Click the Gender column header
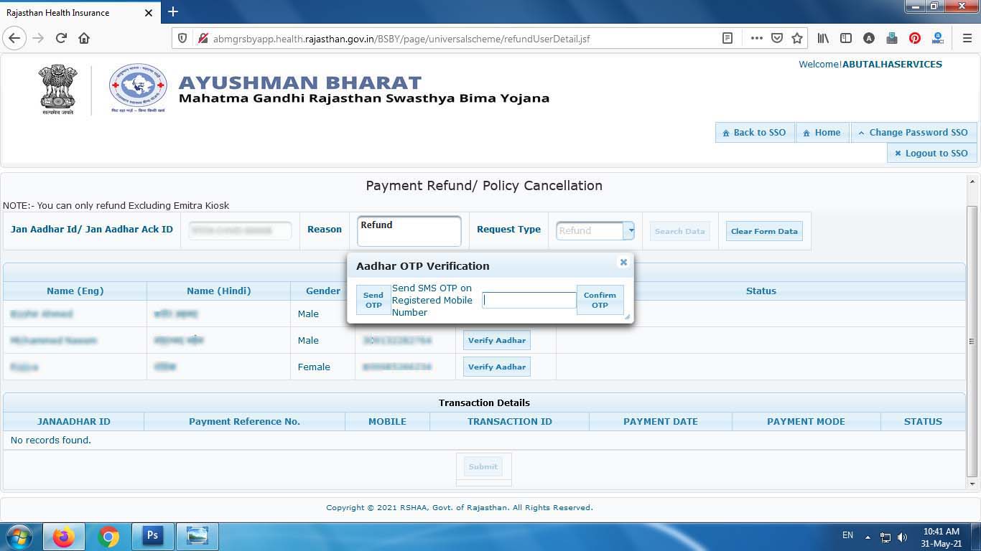This screenshot has height=551, width=981. point(323,291)
